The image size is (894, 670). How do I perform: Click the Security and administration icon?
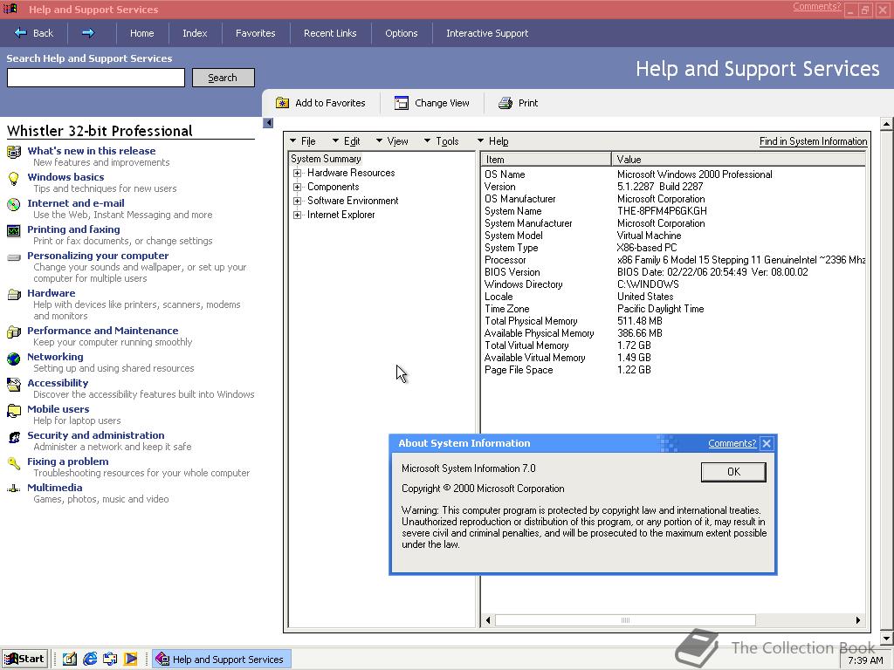coord(14,437)
